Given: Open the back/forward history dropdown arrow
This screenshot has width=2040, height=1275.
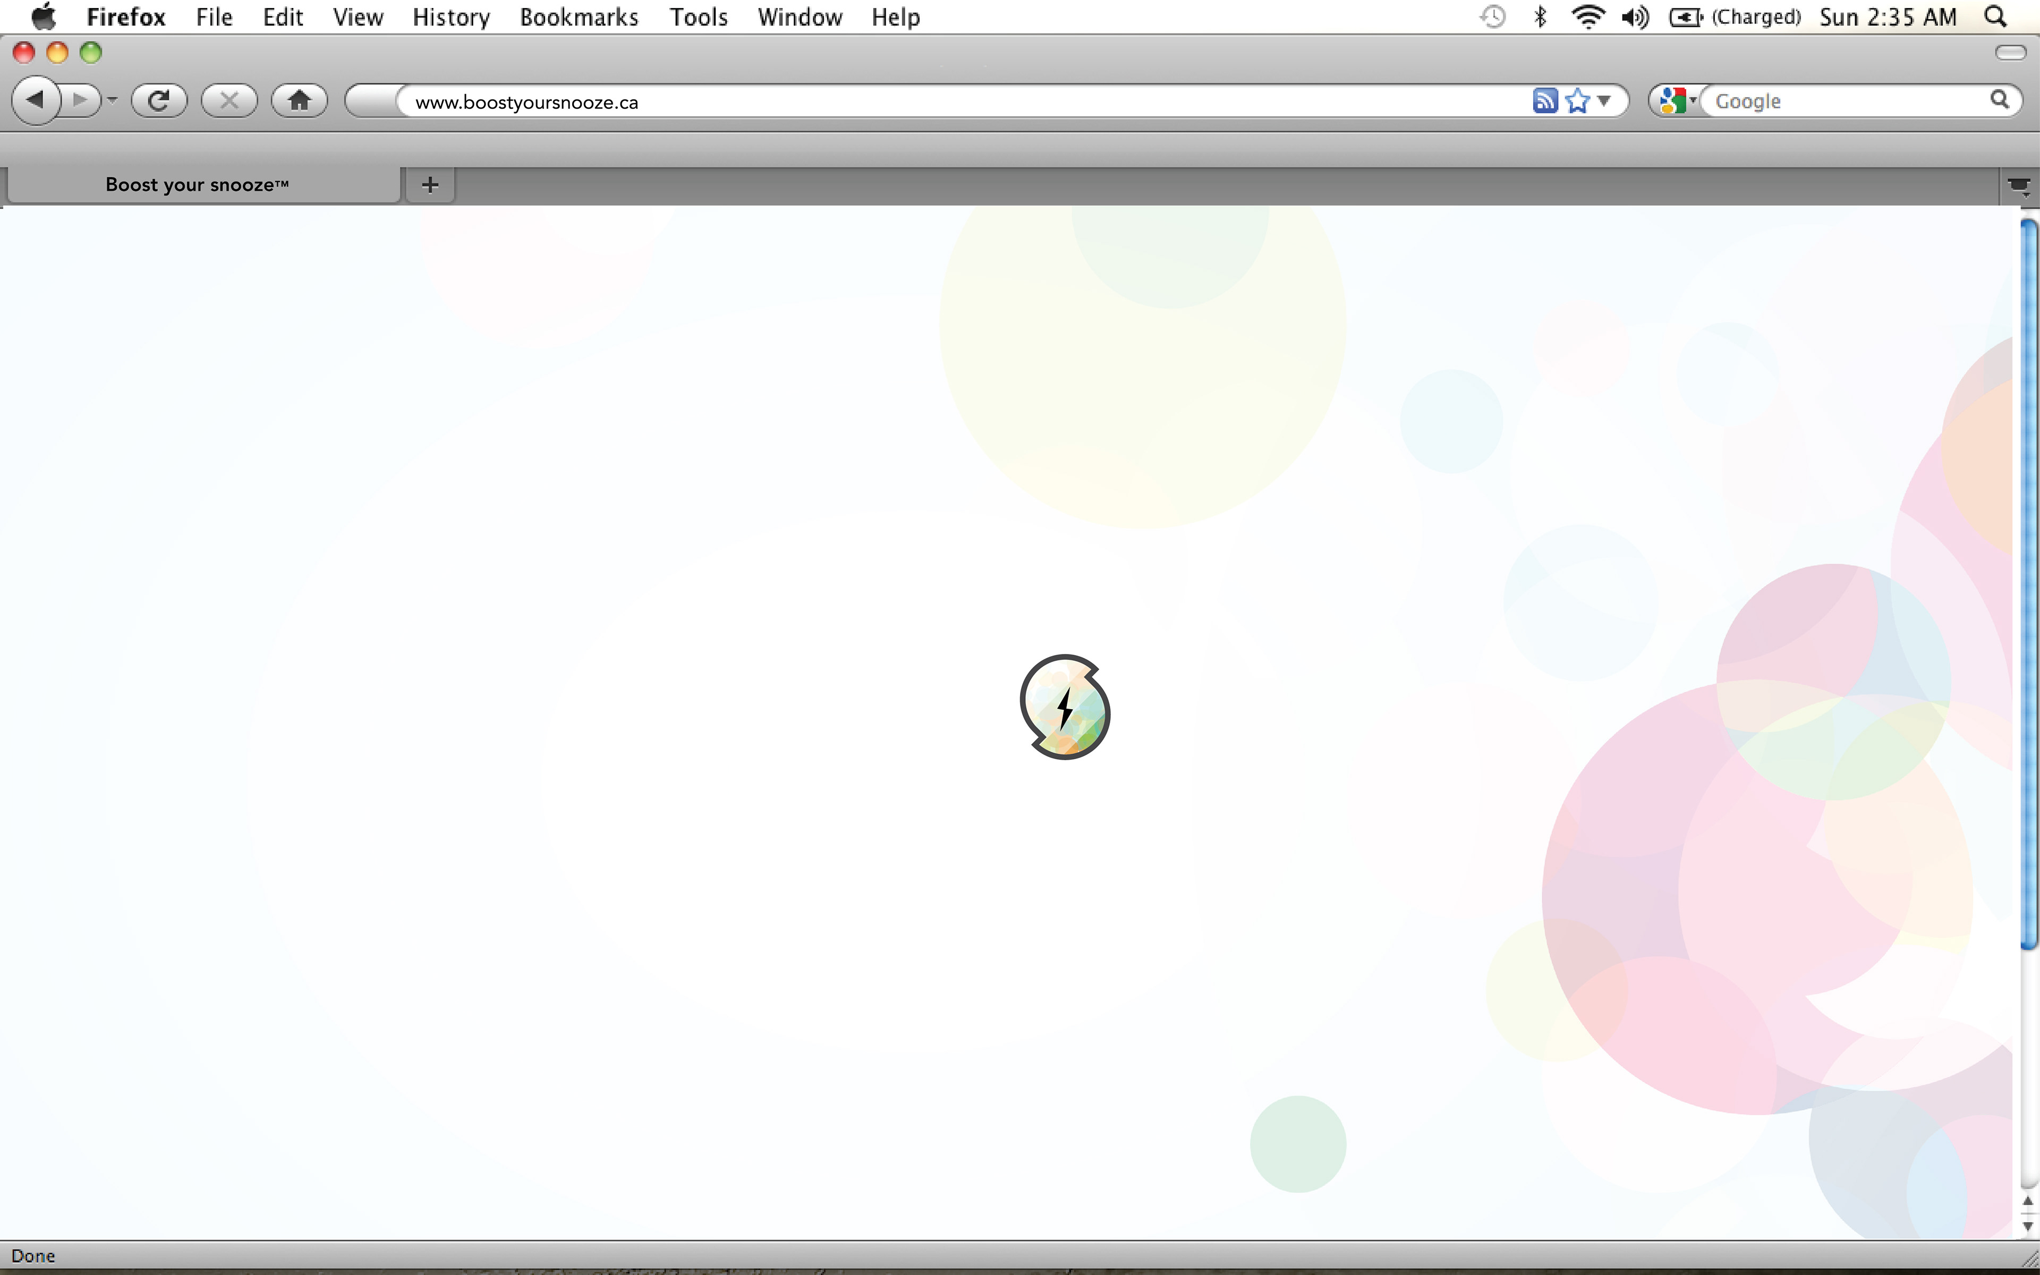Looking at the screenshot, I should (x=112, y=100).
